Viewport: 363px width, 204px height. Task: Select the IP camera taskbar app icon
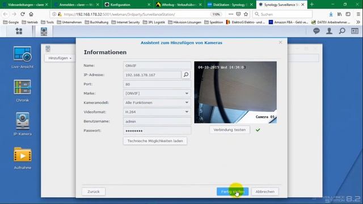coord(44,32)
